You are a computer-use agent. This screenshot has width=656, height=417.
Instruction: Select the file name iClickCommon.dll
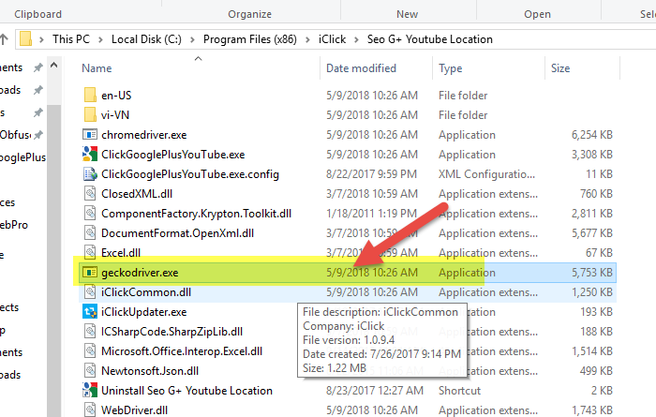[x=146, y=291]
